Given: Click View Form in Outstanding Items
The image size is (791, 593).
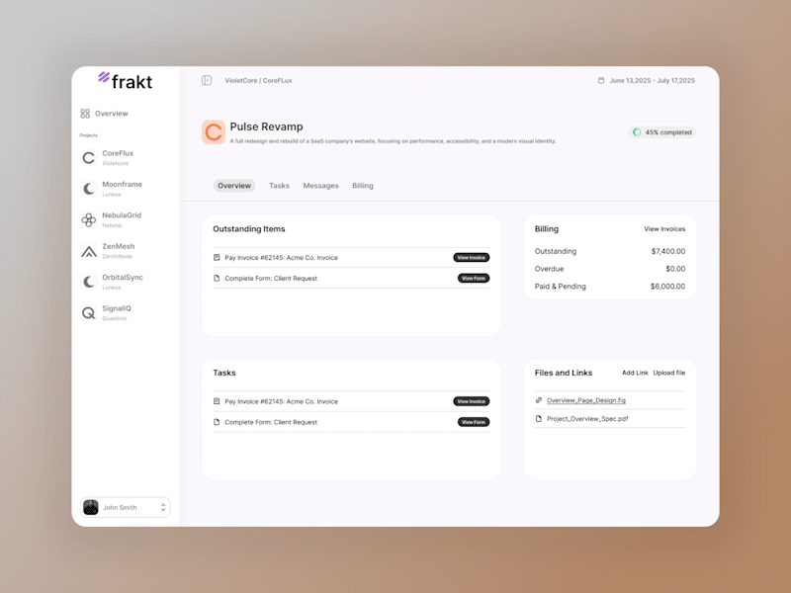Looking at the screenshot, I should [x=474, y=278].
